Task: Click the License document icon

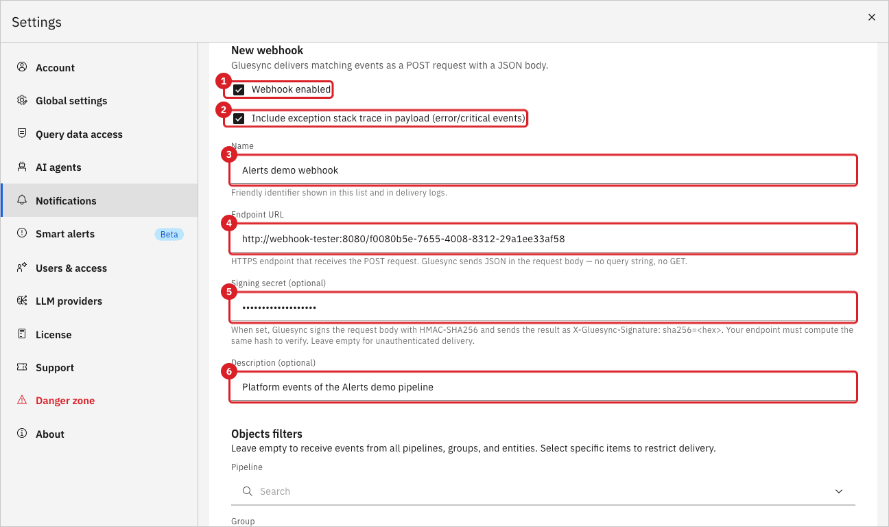Action: [22, 334]
